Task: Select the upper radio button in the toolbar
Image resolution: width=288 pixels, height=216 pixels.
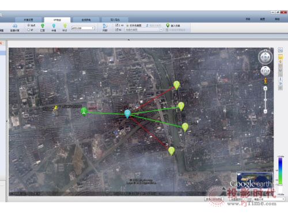Action: [29, 25]
